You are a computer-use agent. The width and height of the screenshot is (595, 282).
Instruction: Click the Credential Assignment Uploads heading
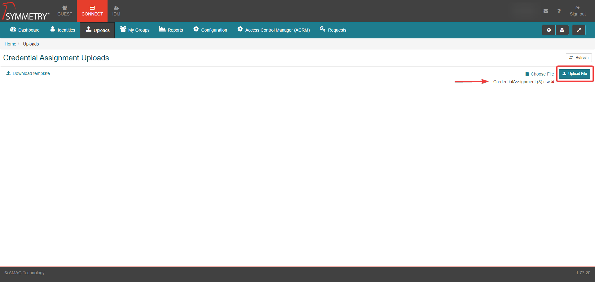tap(56, 58)
